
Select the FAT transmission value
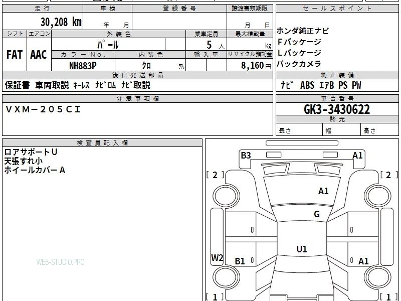tap(15, 55)
